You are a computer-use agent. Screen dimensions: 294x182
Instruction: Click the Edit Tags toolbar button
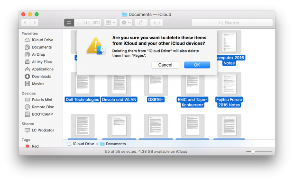[156, 23]
